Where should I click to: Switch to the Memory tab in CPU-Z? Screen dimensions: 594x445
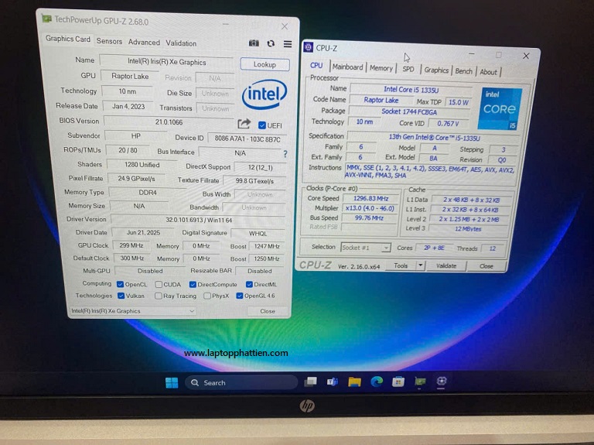[x=381, y=68]
